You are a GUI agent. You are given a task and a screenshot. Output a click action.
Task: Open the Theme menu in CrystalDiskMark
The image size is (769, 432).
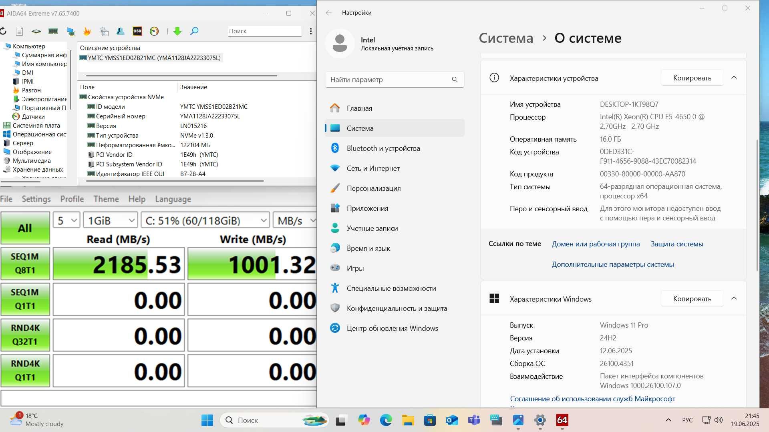coord(106,199)
